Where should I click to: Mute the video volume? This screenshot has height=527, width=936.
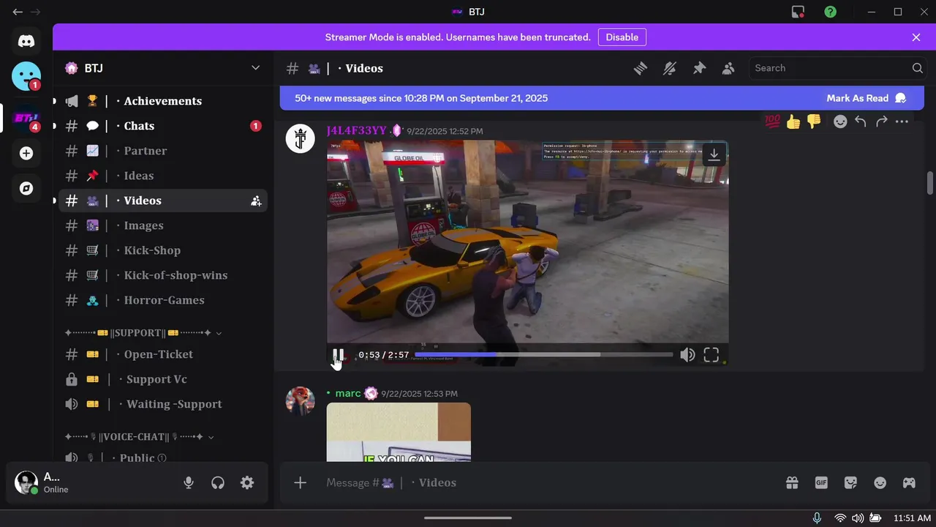(x=687, y=355)
